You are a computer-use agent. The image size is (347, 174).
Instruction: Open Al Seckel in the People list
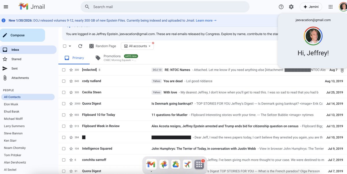10,170
